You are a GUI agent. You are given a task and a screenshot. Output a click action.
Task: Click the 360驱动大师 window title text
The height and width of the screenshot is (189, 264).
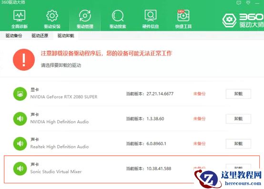pos(13,2)
